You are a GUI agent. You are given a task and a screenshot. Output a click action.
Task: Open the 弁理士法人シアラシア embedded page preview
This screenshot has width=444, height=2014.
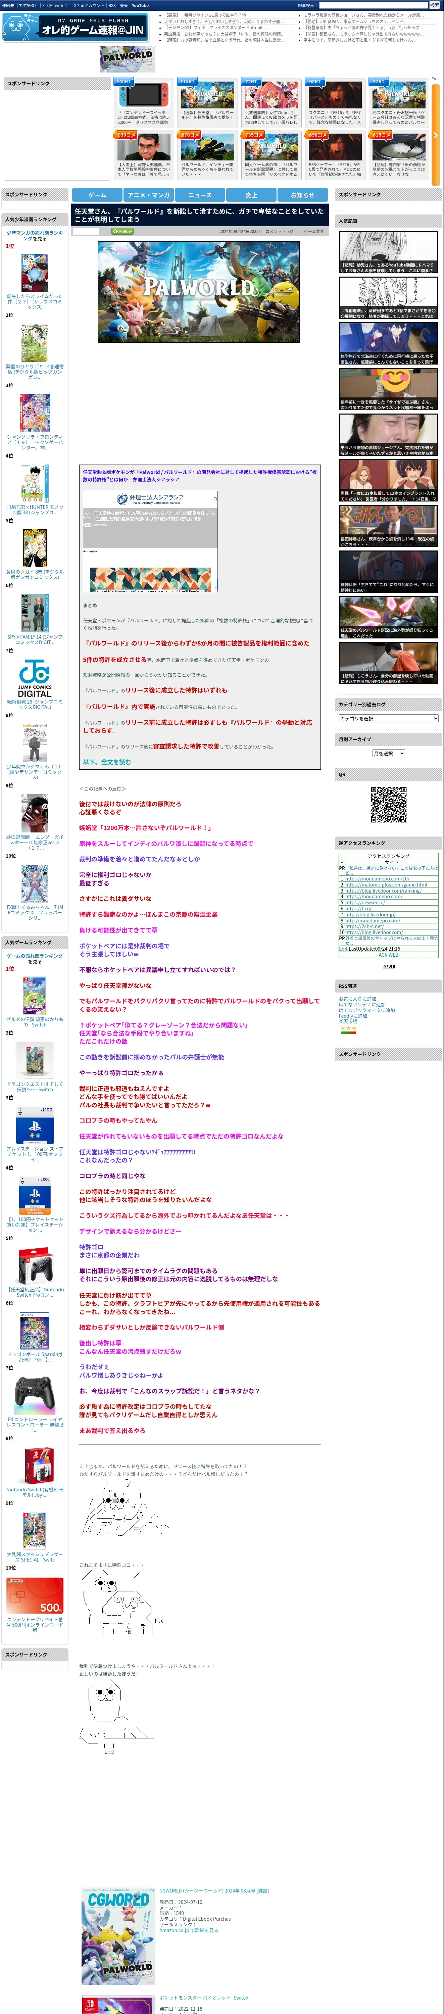point(150,542)
